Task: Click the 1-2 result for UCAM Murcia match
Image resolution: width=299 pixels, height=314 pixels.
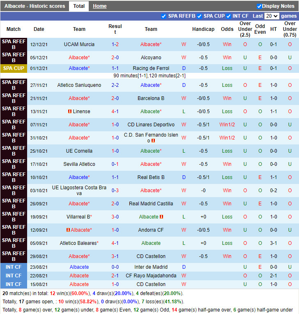Action: (x=115, y=44)
